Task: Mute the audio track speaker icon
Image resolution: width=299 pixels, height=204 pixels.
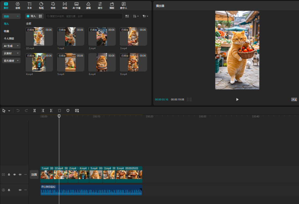Action: point(20,190)
